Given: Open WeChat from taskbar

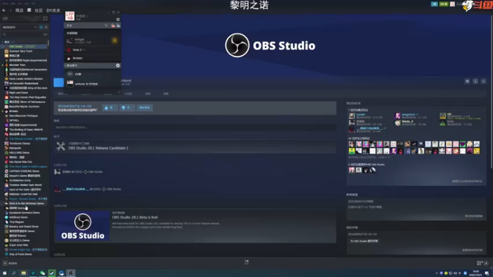Looking at the screenshot, I should (x=43, y=273).
